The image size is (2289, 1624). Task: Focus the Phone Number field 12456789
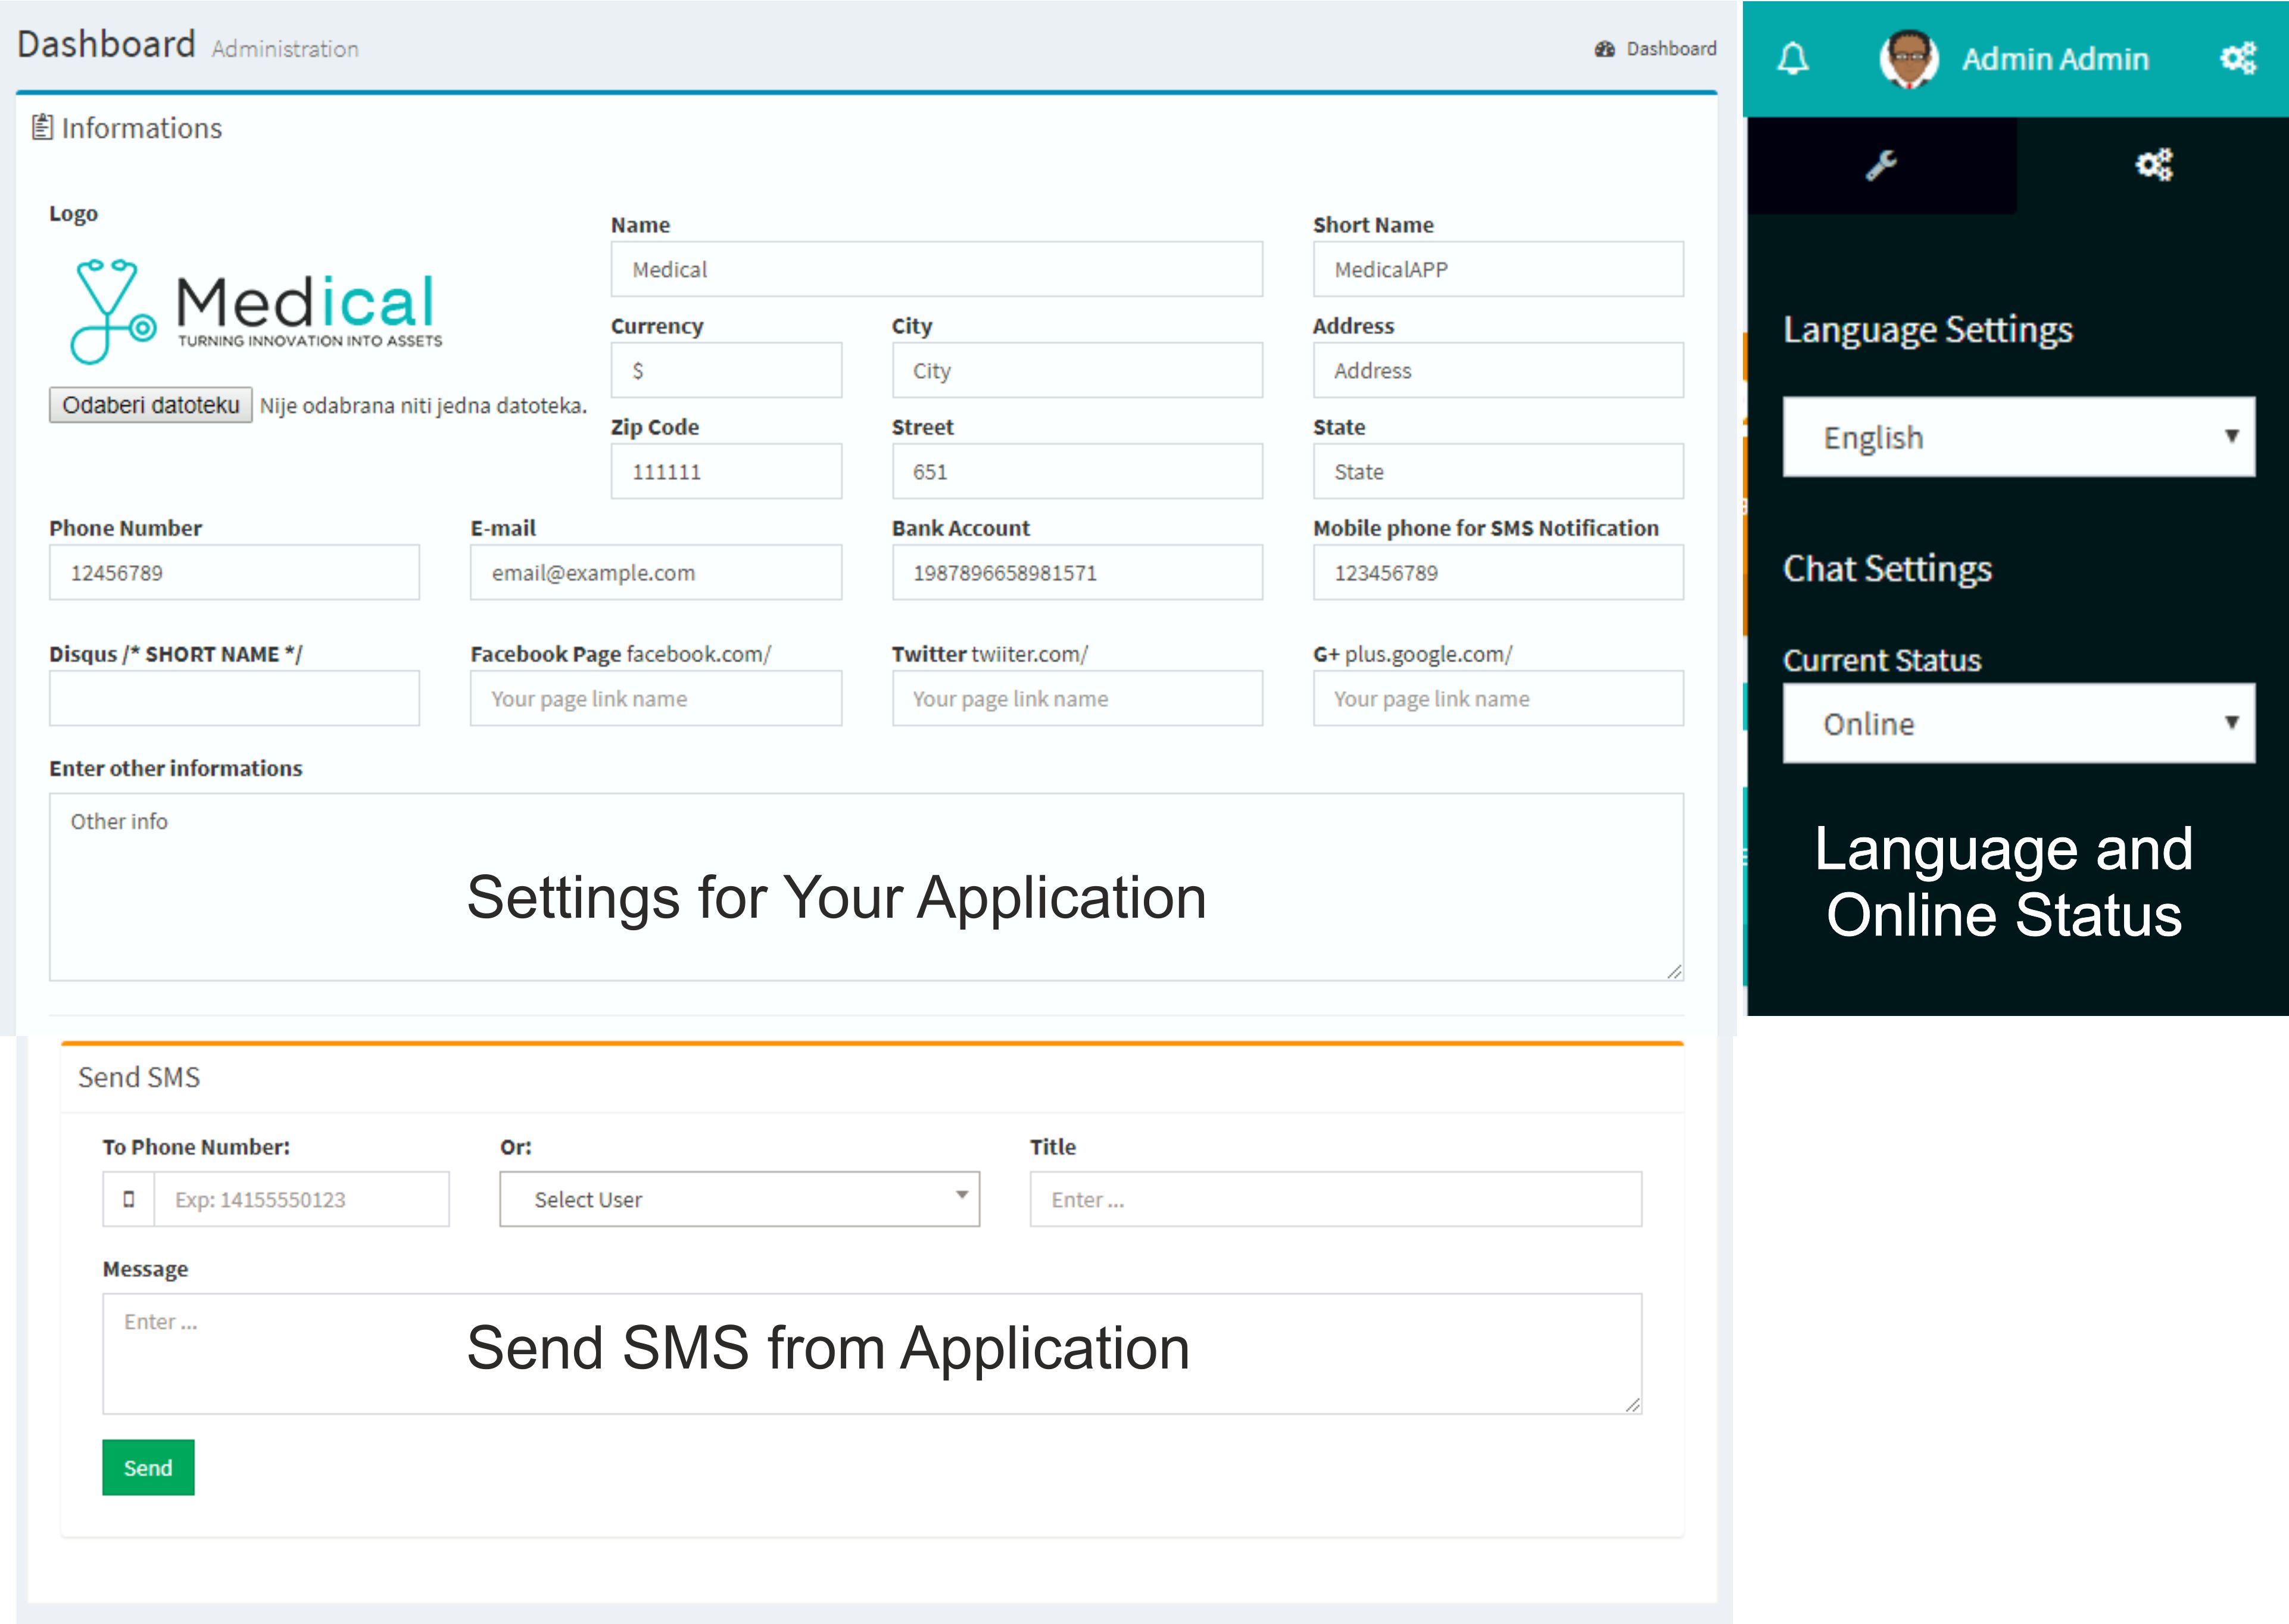[234, 572]
